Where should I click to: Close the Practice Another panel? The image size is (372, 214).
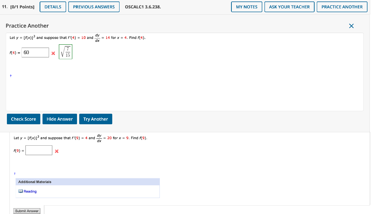[x=351, y=26]
